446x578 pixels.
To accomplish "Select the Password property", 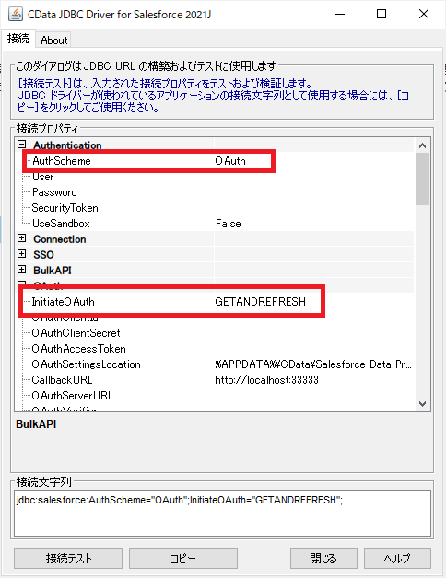I will [54, 192].
